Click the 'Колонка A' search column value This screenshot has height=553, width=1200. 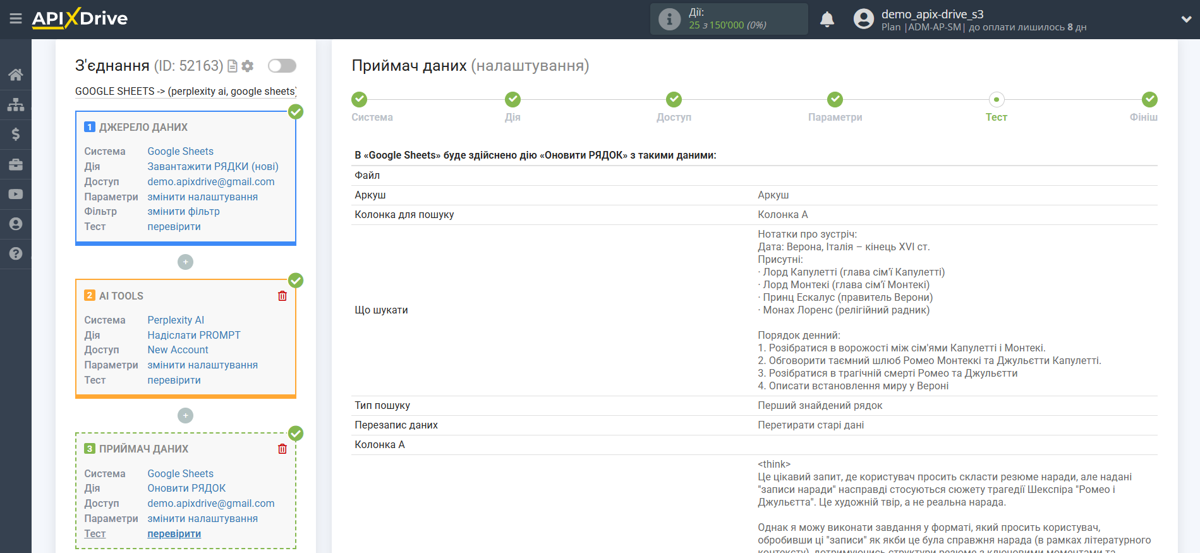783,214
